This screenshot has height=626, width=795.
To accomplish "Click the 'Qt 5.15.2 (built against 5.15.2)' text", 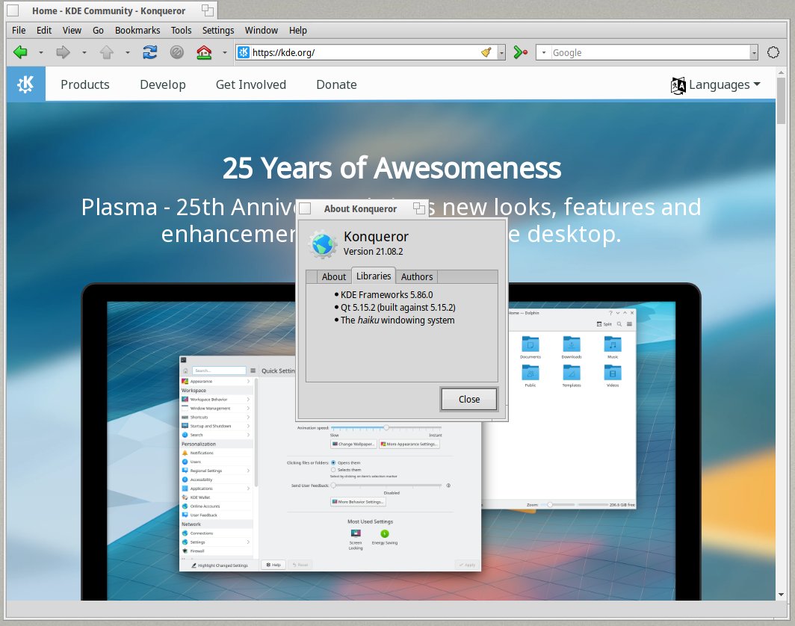I will tap(398, 307).
